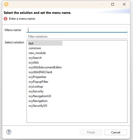This screenshot has width=133, height=140.
Task: Focus the Menu name text field
Action: tap(77, 30)
